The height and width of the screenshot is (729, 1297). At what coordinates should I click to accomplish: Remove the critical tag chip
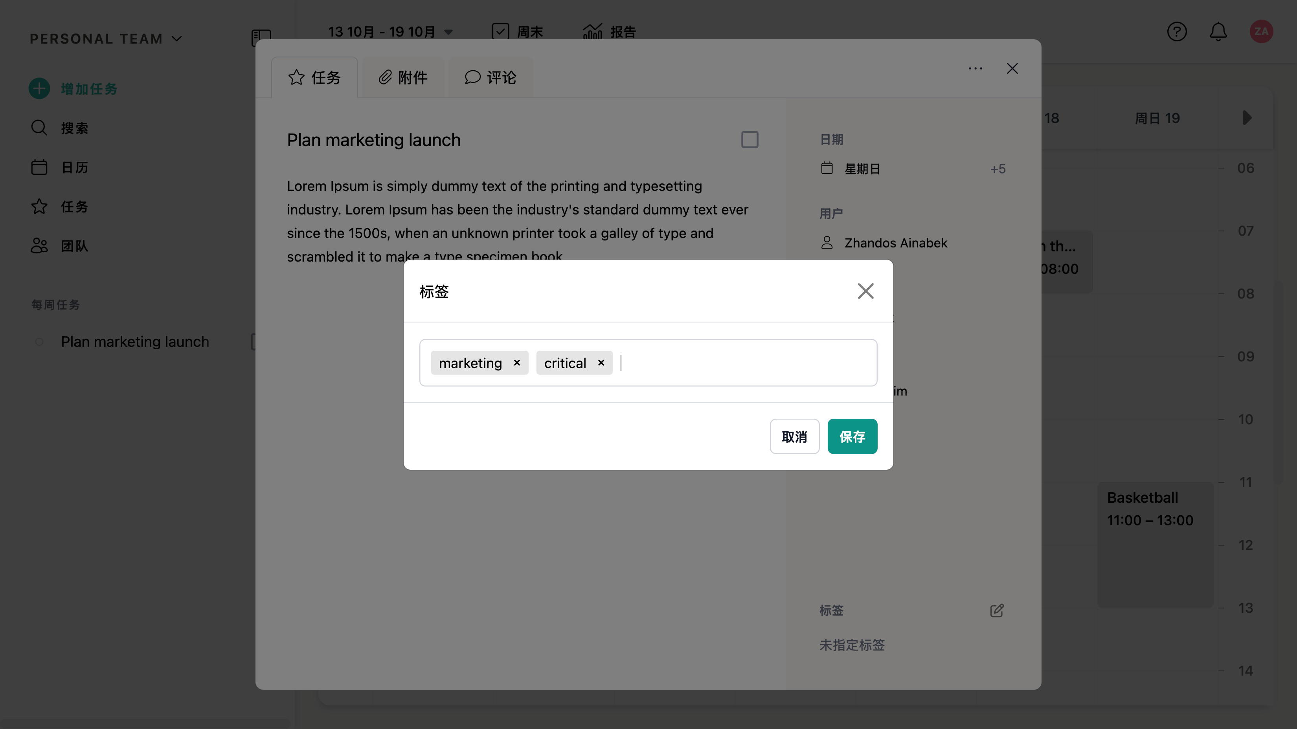coord(601,363)
